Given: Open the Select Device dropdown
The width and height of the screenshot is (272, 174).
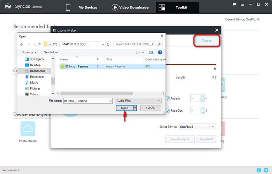Looking at the screenshot, I should tap(197, 127).
